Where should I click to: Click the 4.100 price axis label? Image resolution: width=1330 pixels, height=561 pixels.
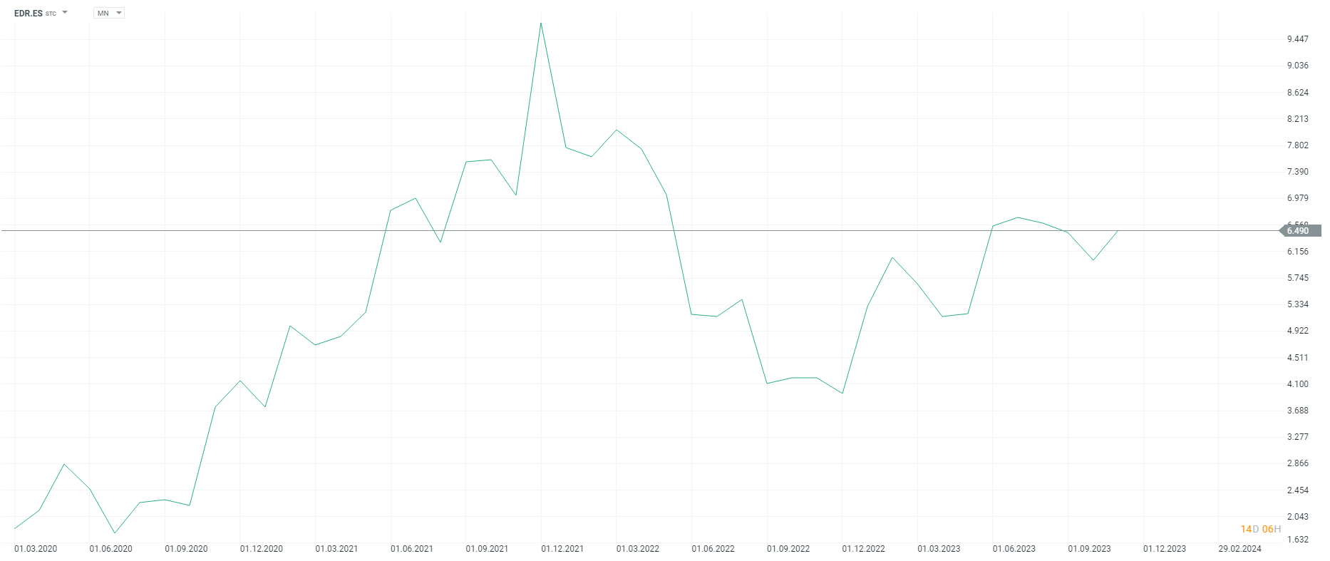pos(1298,384)
